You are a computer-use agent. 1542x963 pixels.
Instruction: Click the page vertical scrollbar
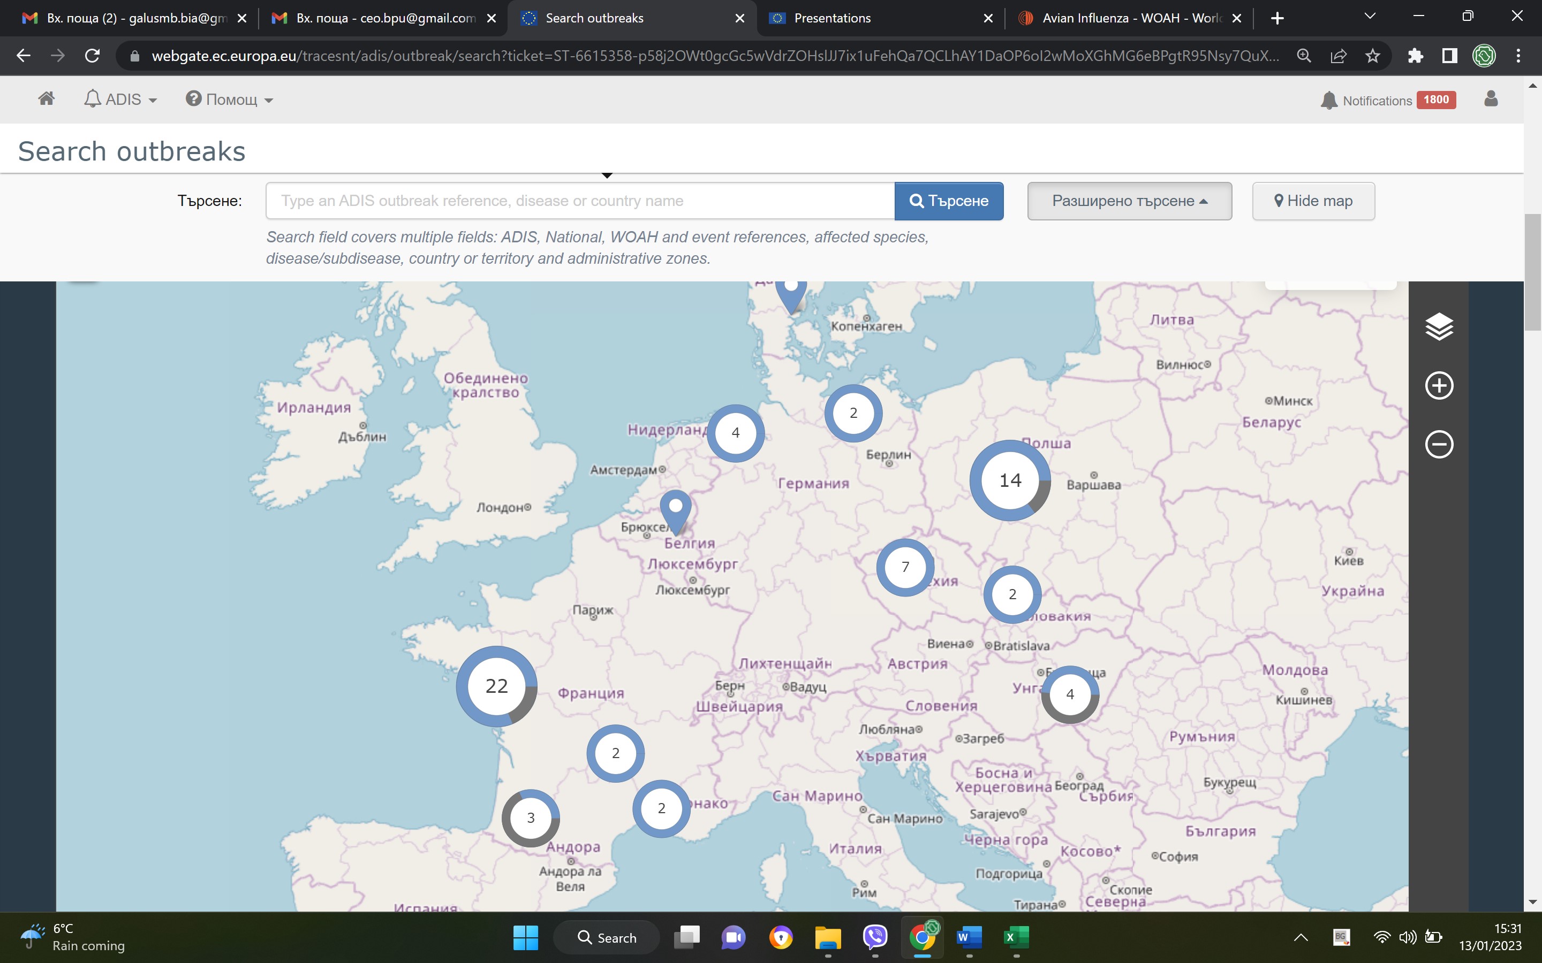click(1532, 273)
